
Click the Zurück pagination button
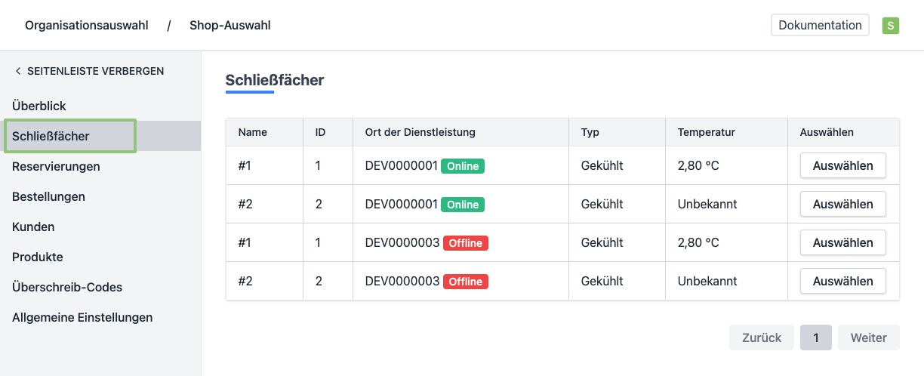(762, 337)
